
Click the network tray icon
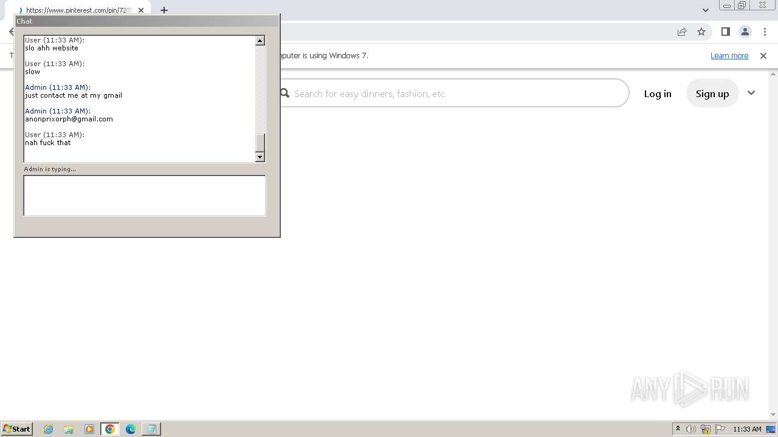coord(706,429)
